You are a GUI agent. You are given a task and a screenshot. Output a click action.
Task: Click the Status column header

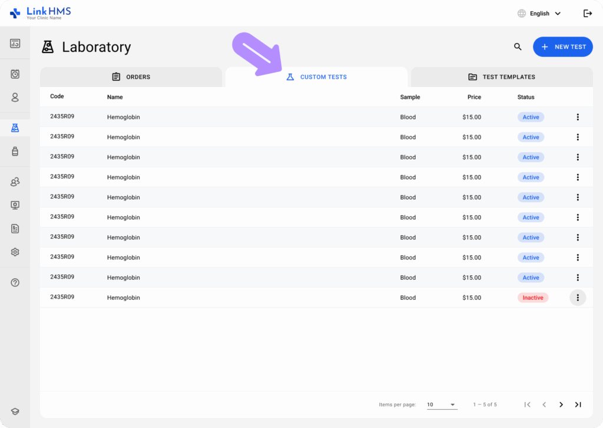pyautogui.click(x=526, y=97)
